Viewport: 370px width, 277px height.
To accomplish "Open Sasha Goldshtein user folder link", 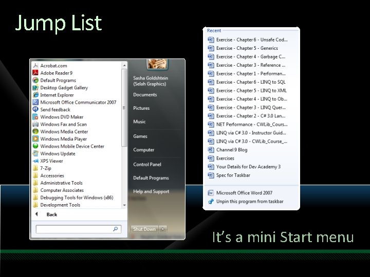I will (x=151, y=81).
